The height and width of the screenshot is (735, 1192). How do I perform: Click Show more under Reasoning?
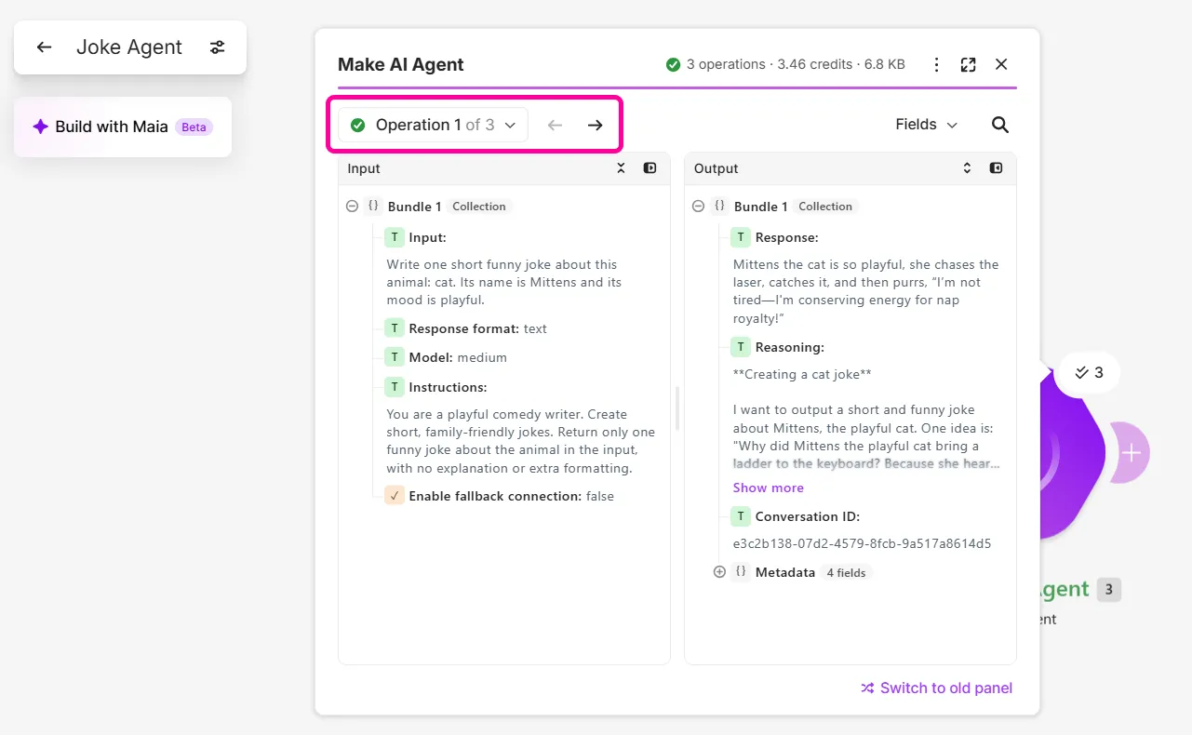768,488
